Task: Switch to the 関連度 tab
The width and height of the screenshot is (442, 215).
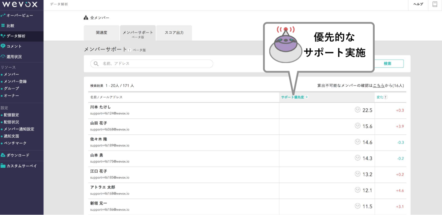Action: tap(101, 33)
